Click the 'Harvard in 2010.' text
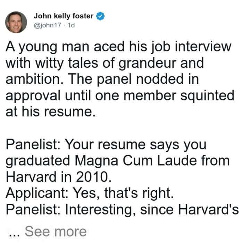The image size is (243, 243). point(59,177)
